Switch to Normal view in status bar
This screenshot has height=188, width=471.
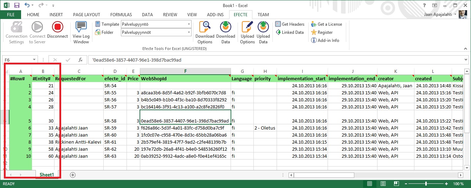tap(369, 184)
